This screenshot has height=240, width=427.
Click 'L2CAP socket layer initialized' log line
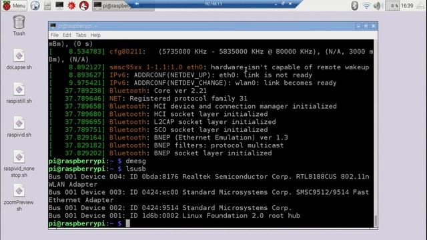[215, 122]
